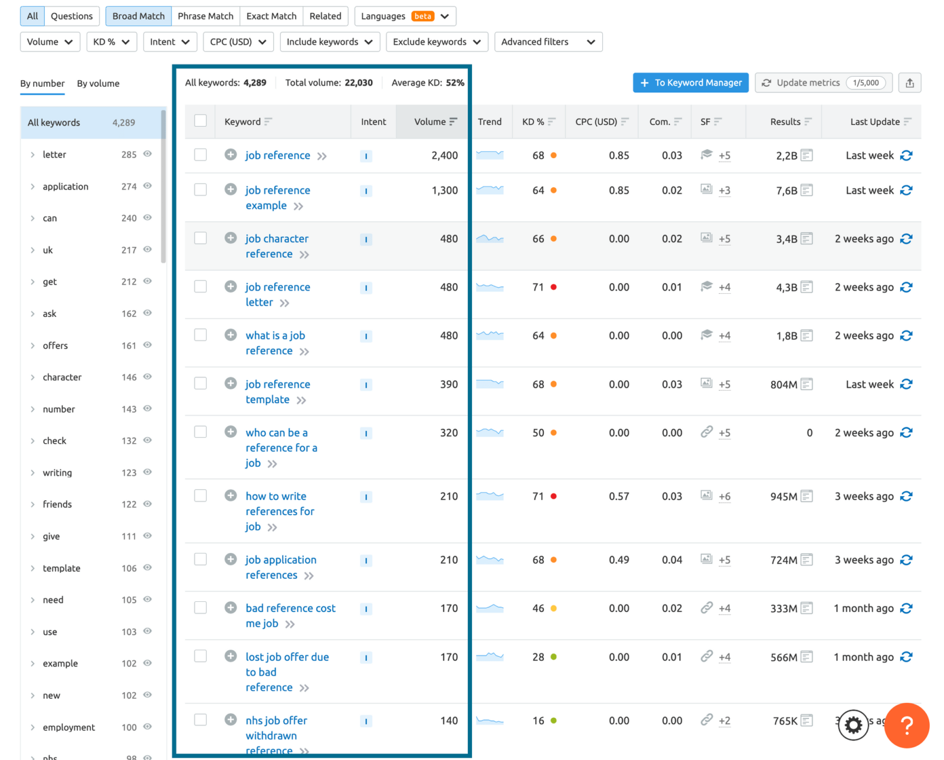Open the settings gear icon
Image resolution: width=944 pixels, height=760 pixels.
click(853, 725)
